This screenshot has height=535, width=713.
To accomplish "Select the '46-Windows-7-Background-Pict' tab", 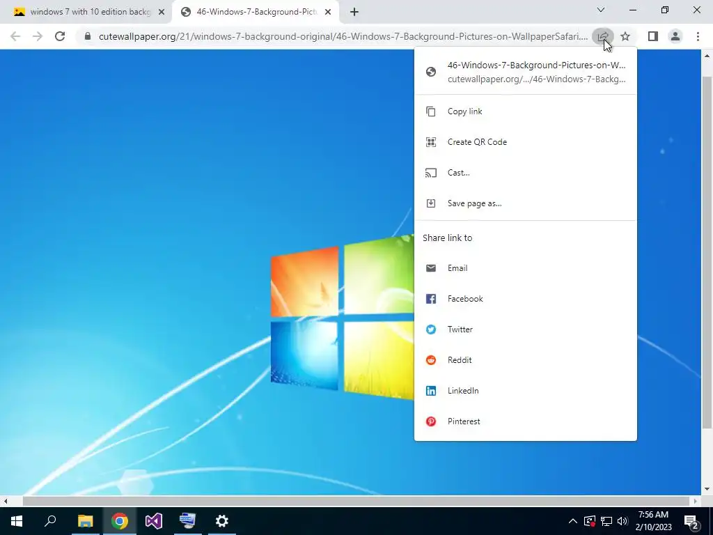I will (256, 12).
